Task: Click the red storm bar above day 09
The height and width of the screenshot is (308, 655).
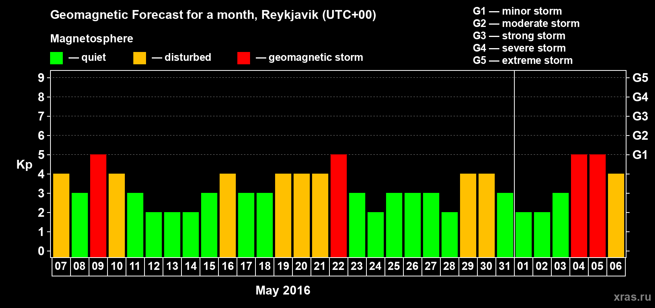Action: click(x=98, y=206)
